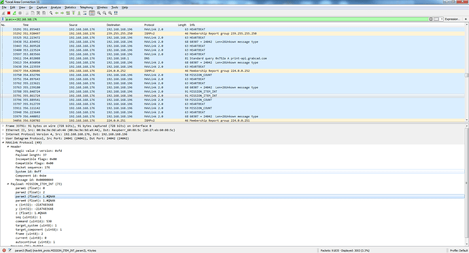Open Find a packet magnifier icon
Image resolution: width=469 pixels, height=253 pixels.
(x=51, y=13)
